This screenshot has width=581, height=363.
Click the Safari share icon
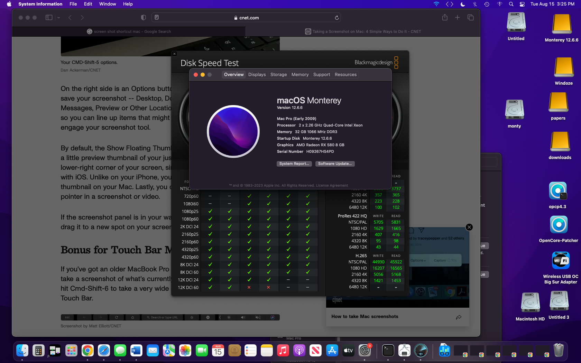pos(445,18)
